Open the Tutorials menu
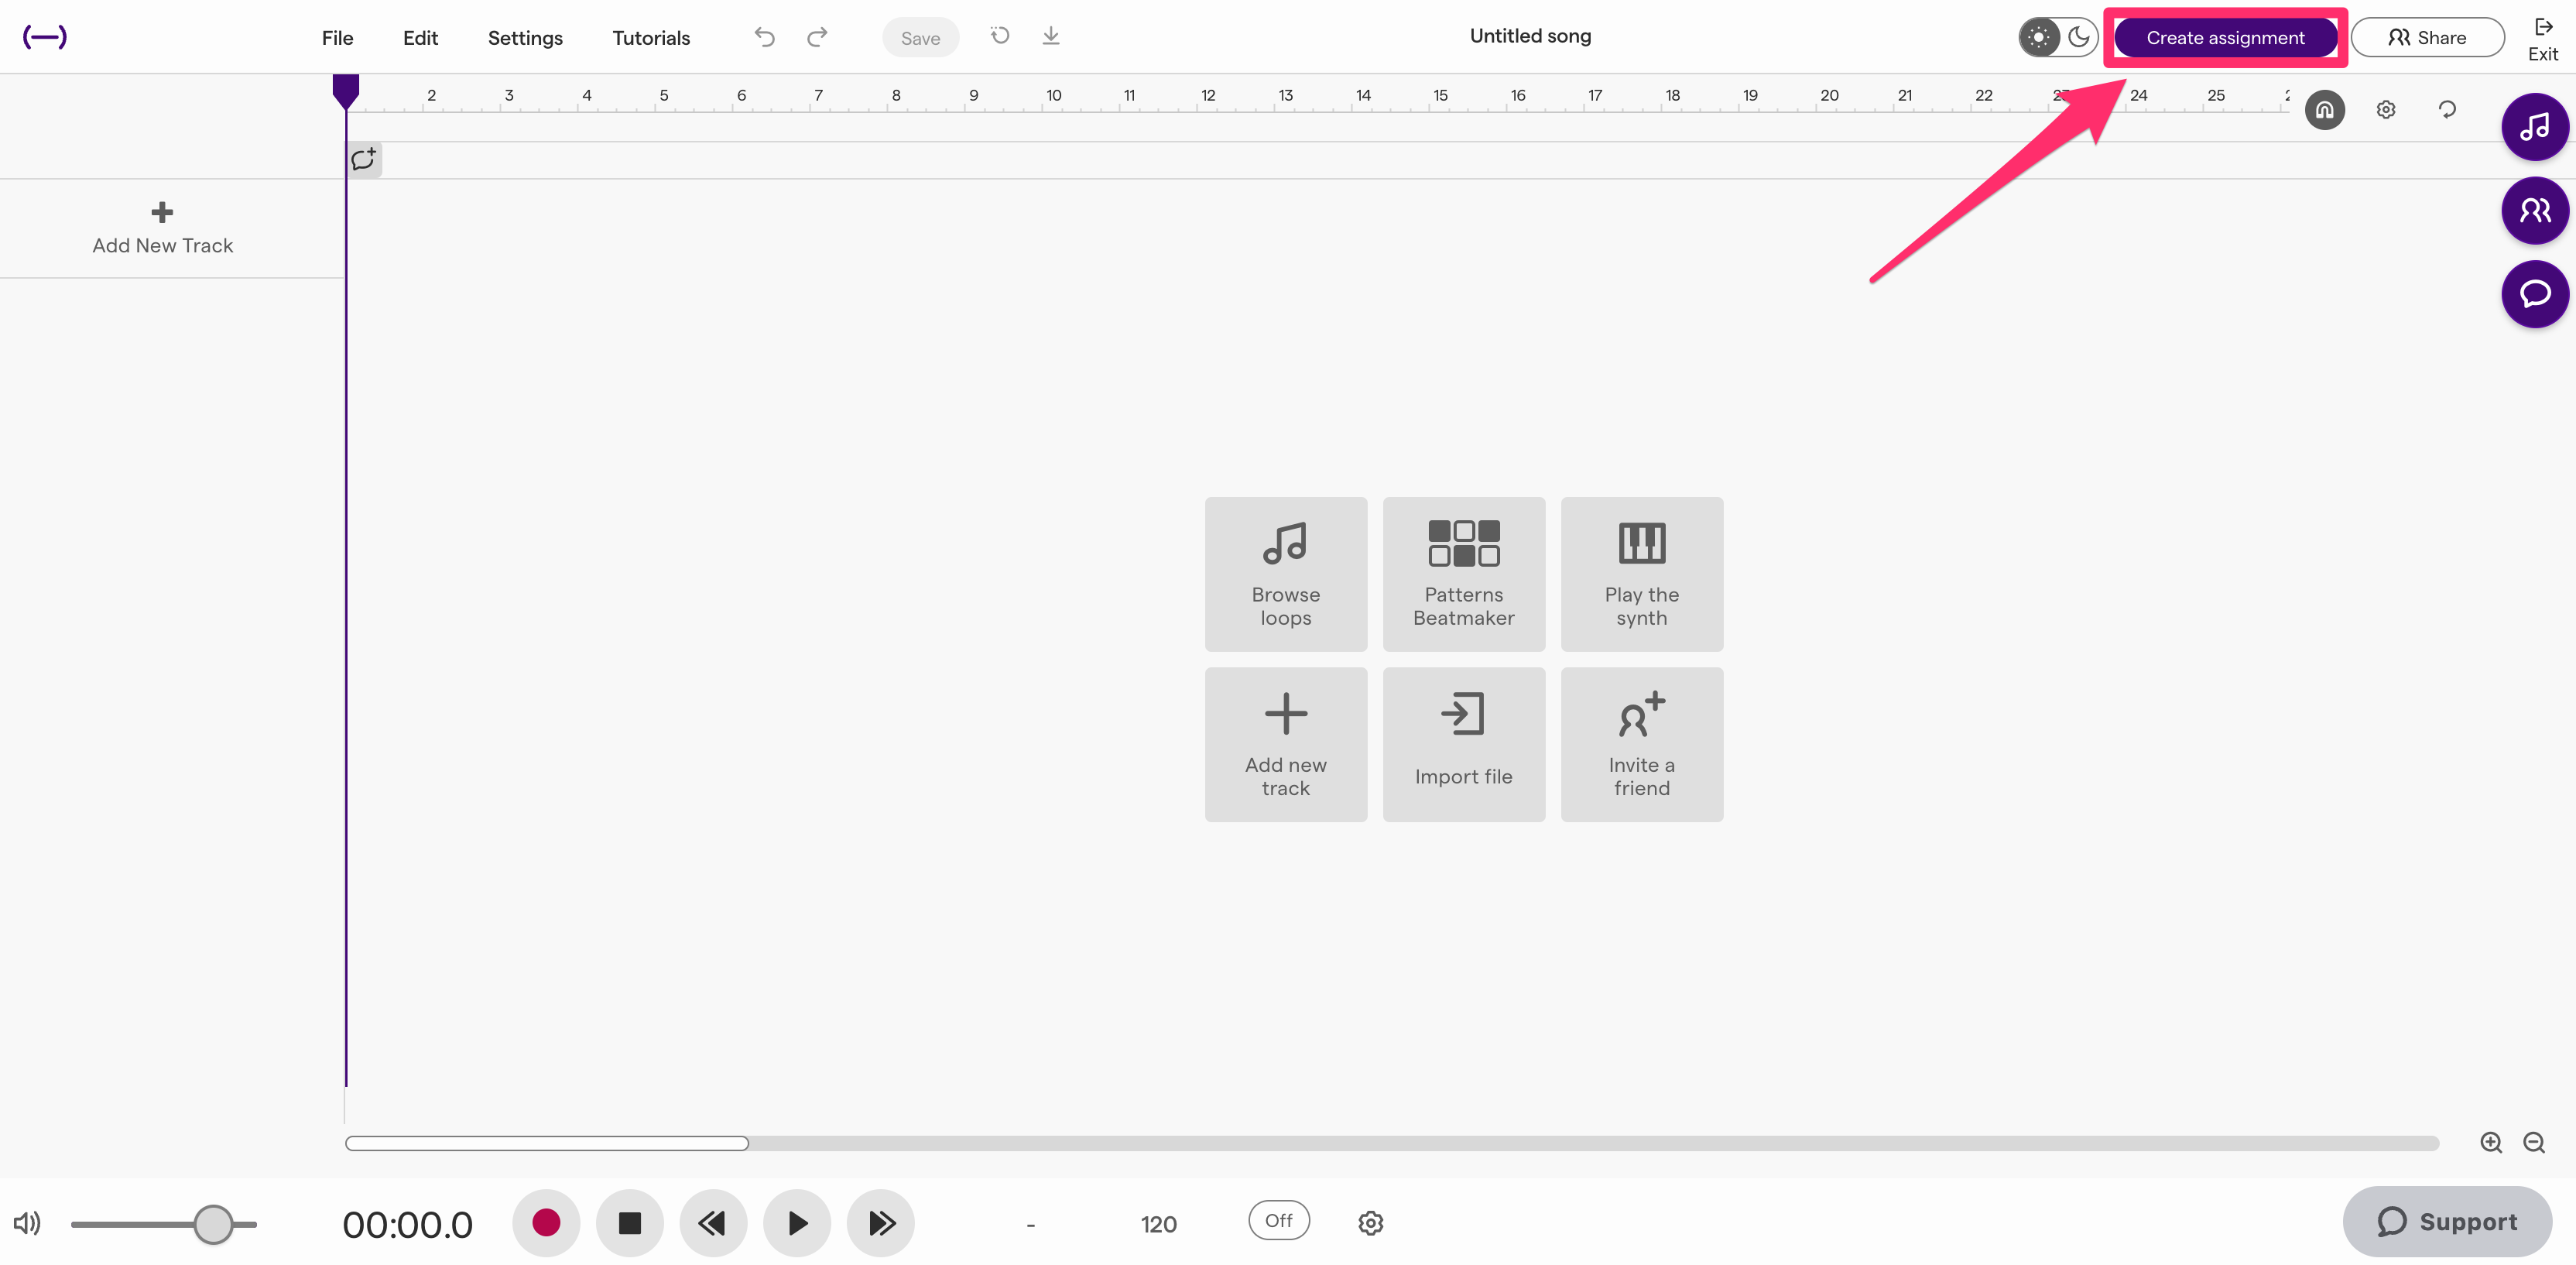Screen dimensions: 2576x1265 (x=651, y=38)
